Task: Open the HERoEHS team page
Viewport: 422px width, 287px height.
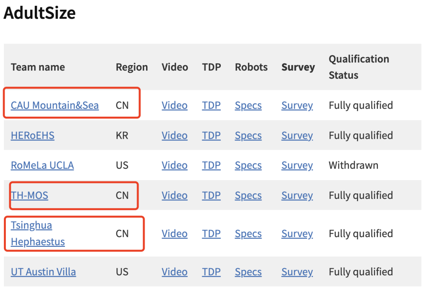Action: click(x=32, y=135)
